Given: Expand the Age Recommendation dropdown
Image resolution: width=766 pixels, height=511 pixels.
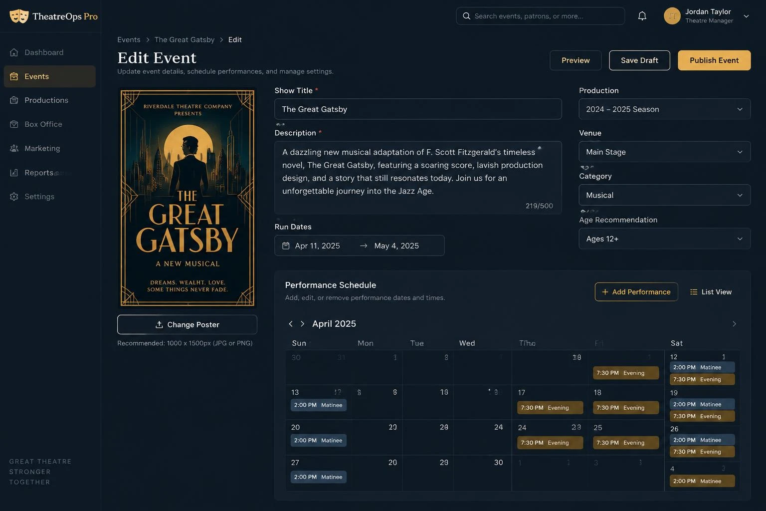Looking at the screenshot, I should point(664,239).
